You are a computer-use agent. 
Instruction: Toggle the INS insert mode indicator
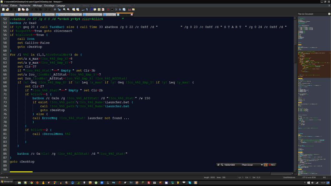(325, 178)
